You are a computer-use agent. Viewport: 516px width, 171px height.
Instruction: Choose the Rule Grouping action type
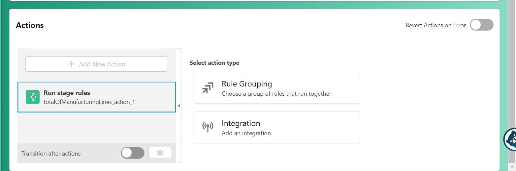pos(276,88)
